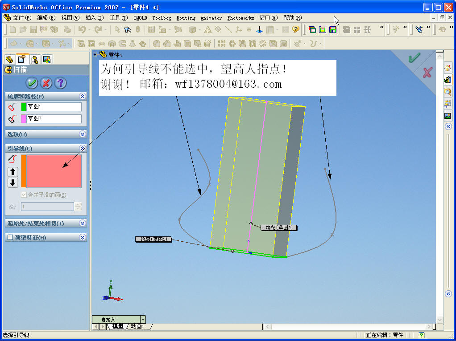Toggle the selection filter funnel icon
Image resolution: width=456 pixels, height=341 pixels.
pos(128,29)
